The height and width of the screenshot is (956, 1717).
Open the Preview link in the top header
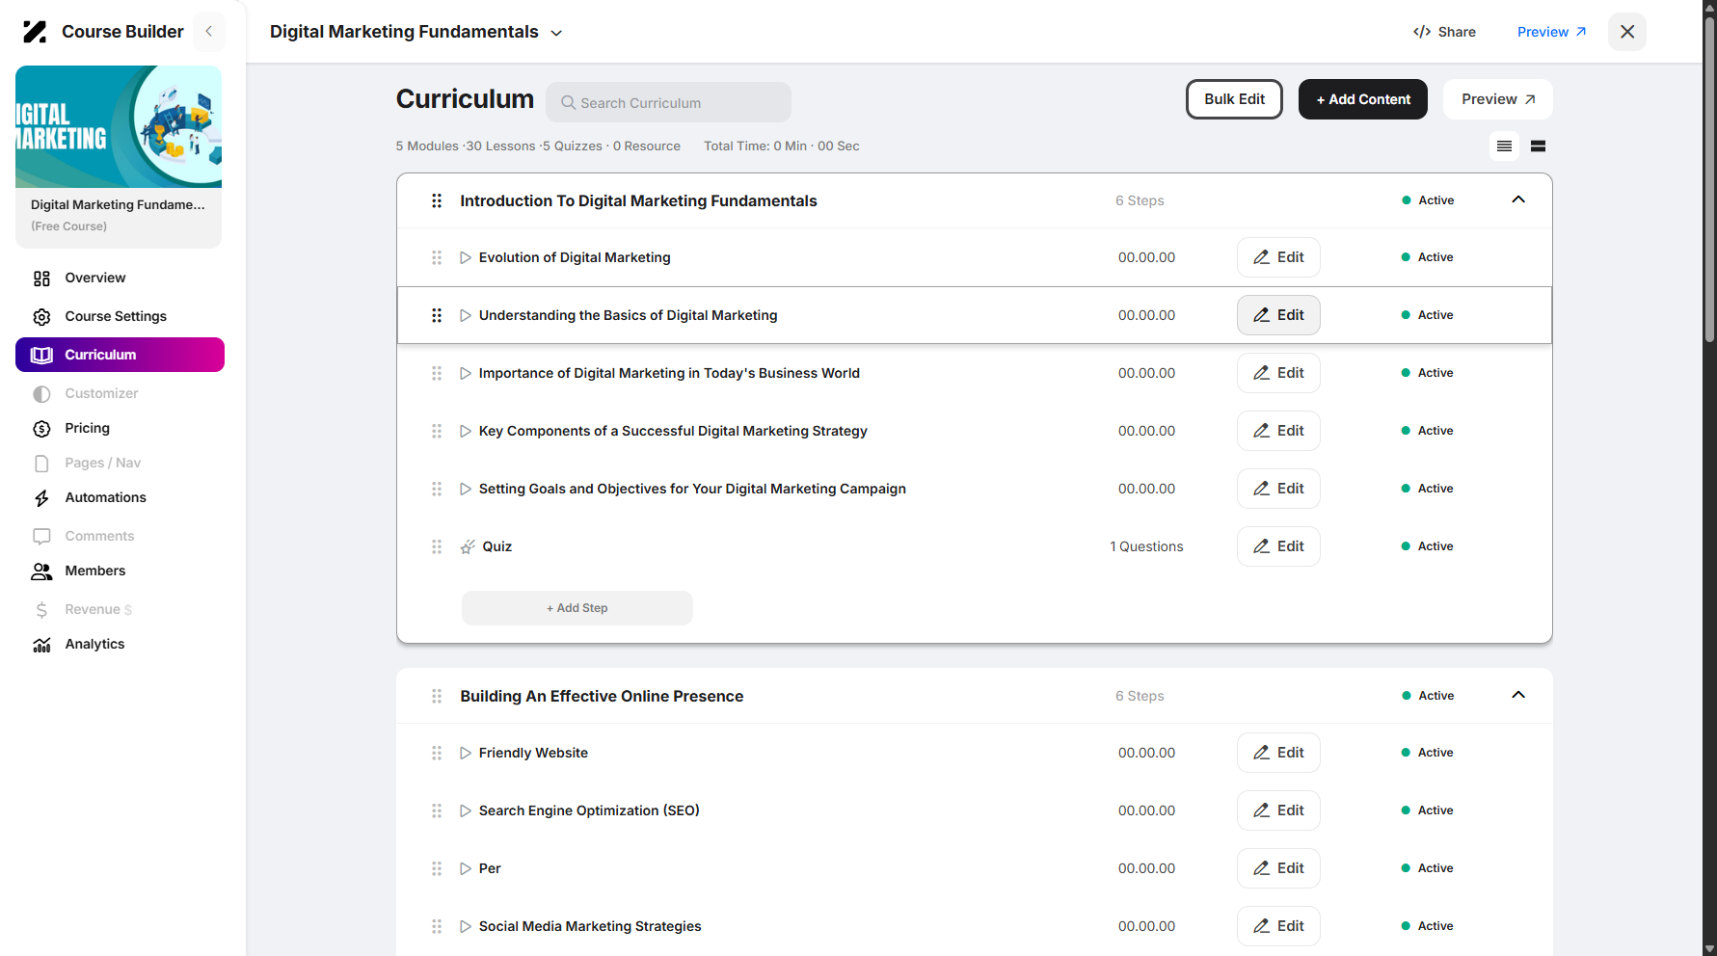[x=1552, y=32]
